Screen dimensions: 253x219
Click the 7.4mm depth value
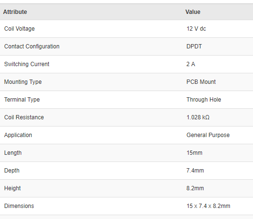pyautogui.click(x=195, y=171)
